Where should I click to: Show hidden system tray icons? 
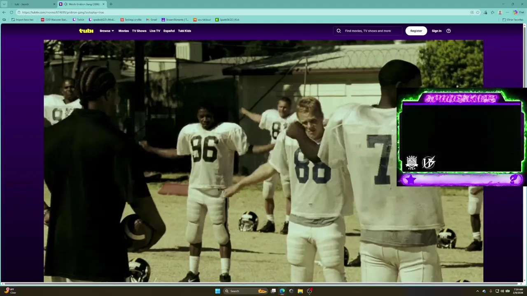click(x=478, y=291)
